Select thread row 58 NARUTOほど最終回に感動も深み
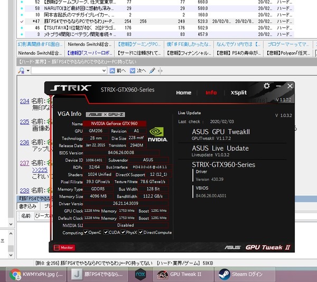This screenshot has height=282, width=317. [155, 8]
